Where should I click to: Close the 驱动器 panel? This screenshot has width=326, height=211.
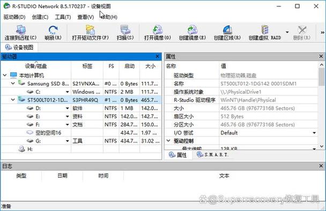(158, 56)
